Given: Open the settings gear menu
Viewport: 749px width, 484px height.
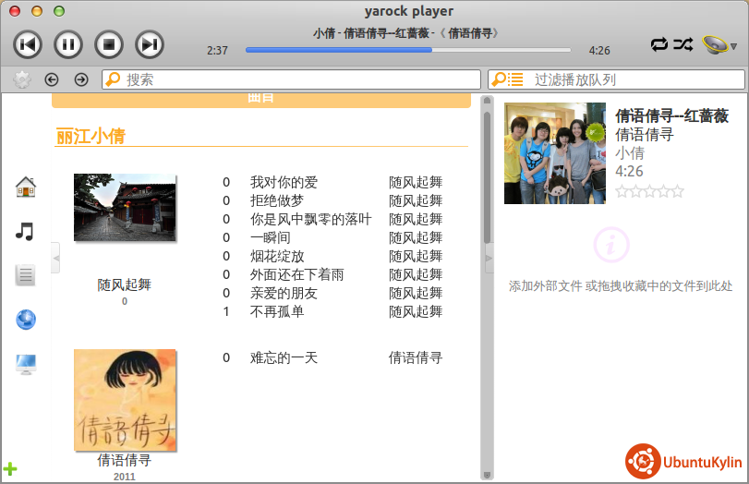Looking at the screenshot, I should [22, 79].
